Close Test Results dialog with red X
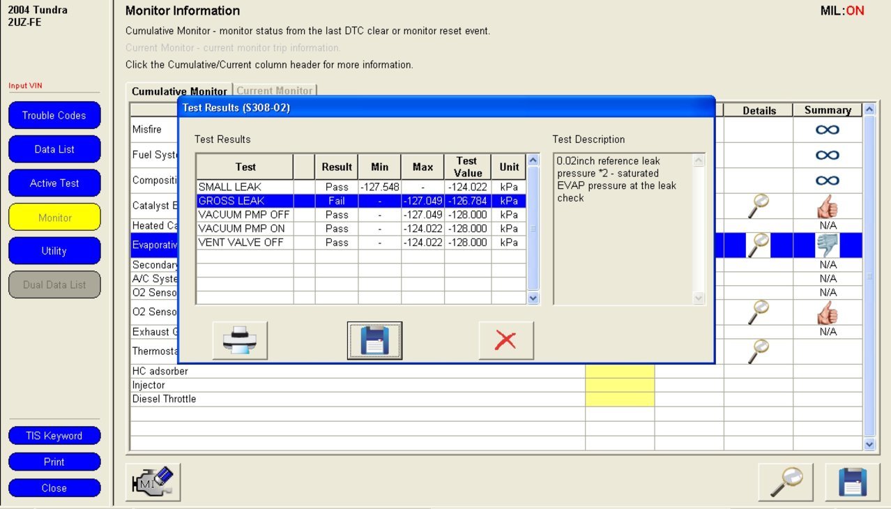Image resolution: width=891 pixels, height=509 pixels. click(x=506, y=341)
